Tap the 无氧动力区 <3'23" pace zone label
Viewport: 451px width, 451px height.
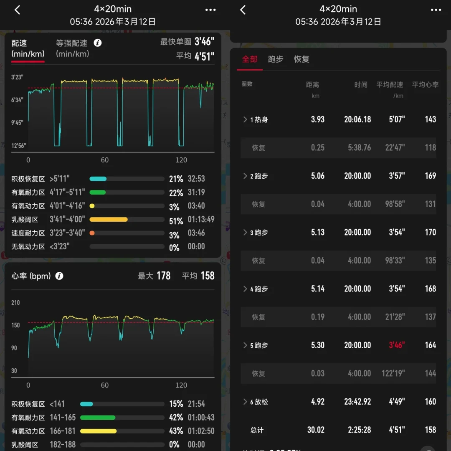pos(40,246)
